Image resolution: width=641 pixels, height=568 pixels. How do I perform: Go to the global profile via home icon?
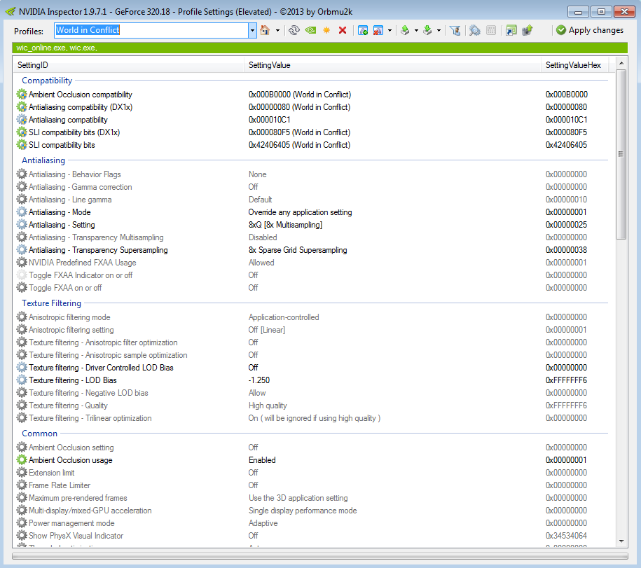pyautogui.click(x=265, y=30)
